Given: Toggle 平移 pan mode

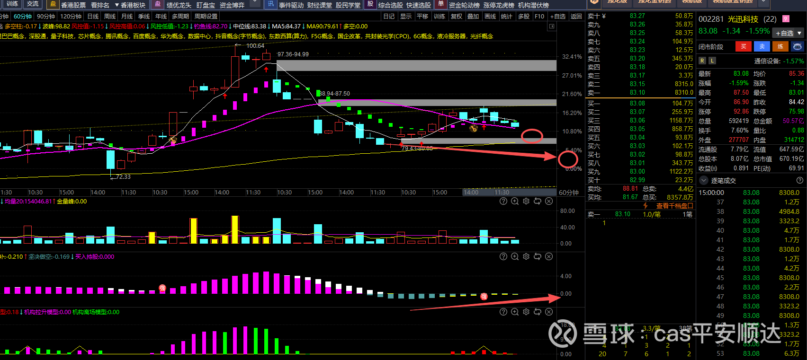Looking at the screenshot, I should pos(422,16).
